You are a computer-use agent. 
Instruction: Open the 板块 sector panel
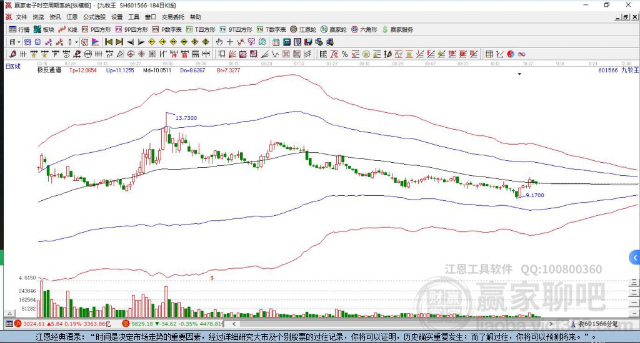coord(44,29)
